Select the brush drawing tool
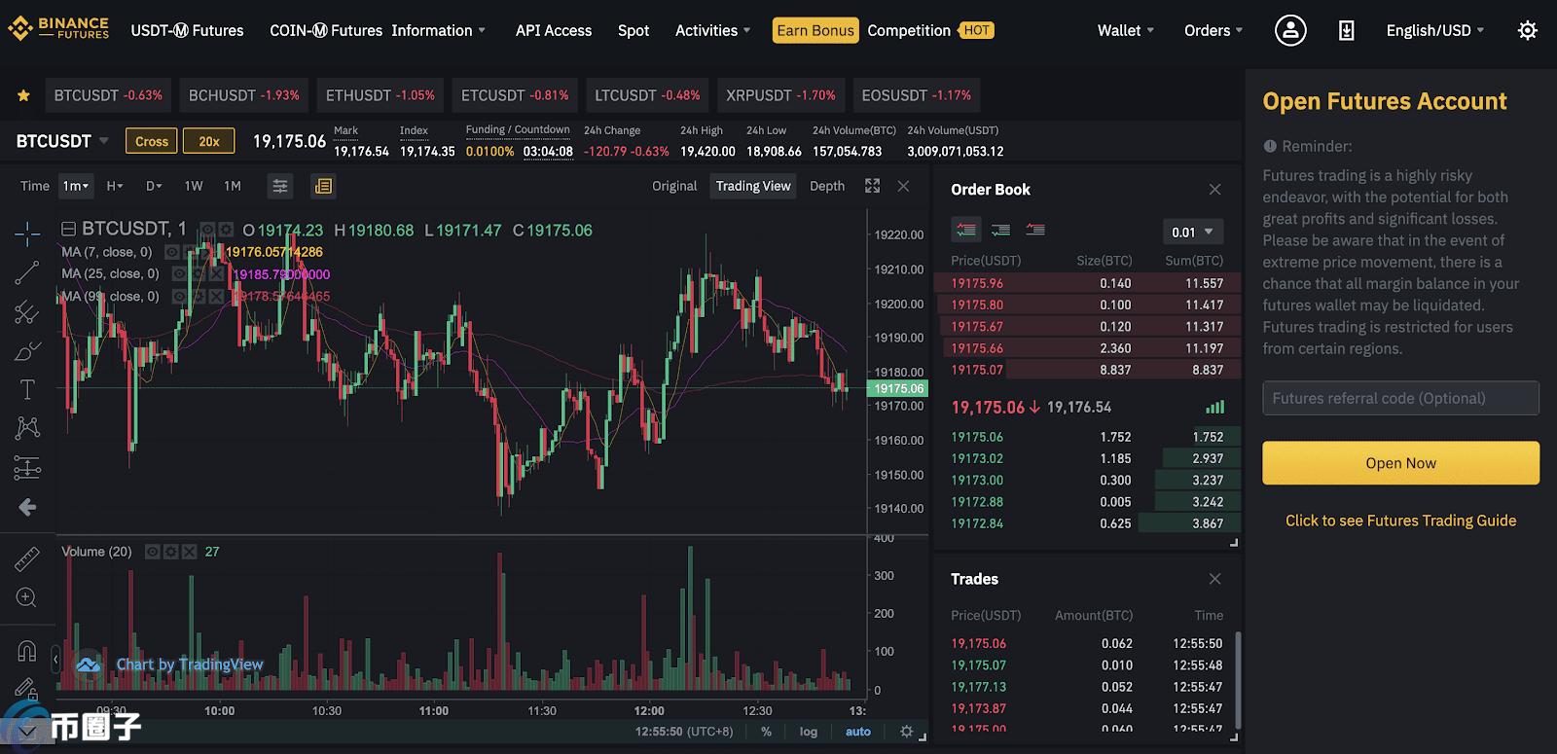The width and height of the screenshot is (1557, 754). (27, 351)
